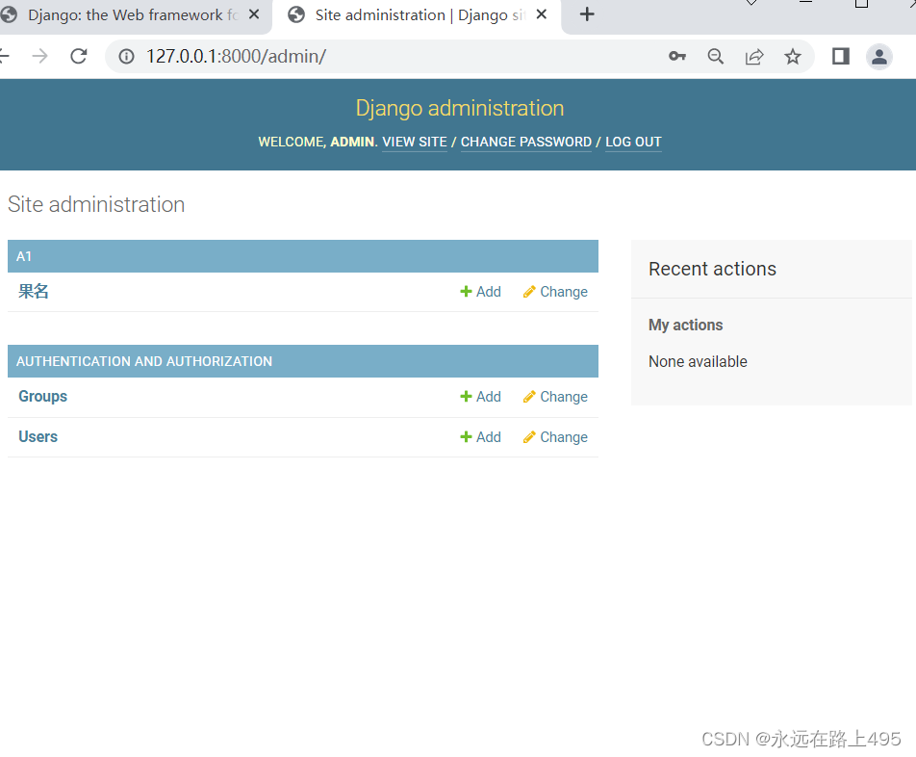Click the LOG OUT link

click(633, 142)
